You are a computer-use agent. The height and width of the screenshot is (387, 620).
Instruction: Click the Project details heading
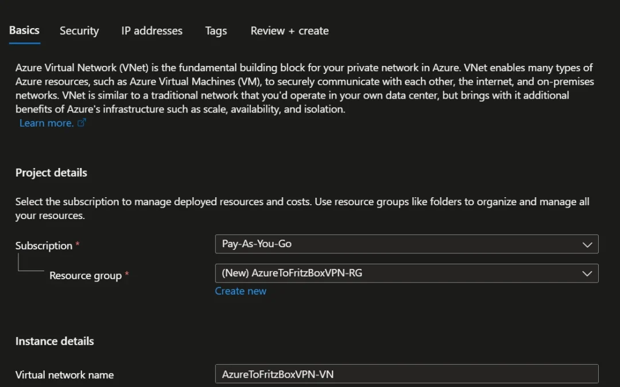51,173
